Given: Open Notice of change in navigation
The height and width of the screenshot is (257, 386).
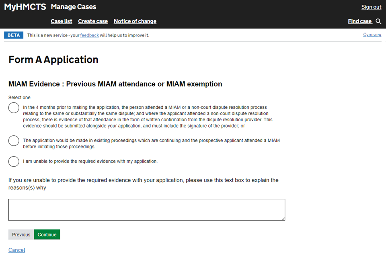Looking at the screenshot, I should [x=135, y=21].
